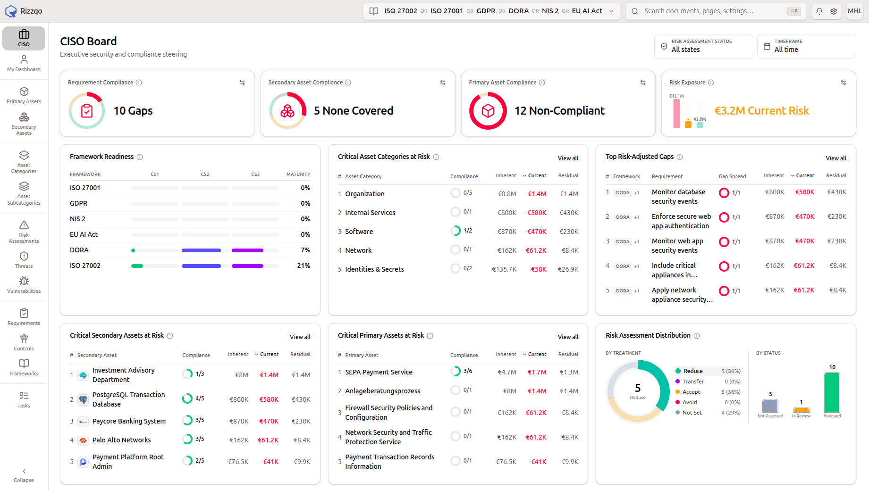Open Secondary Assets in the sidebar
This screenshot has width=869, height=490.
coord(24,124)
